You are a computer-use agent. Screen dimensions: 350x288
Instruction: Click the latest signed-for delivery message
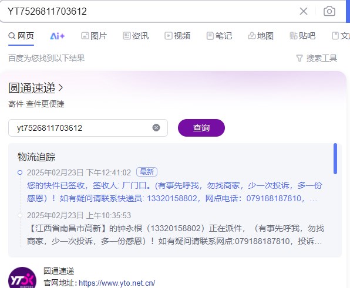[174, 192]
